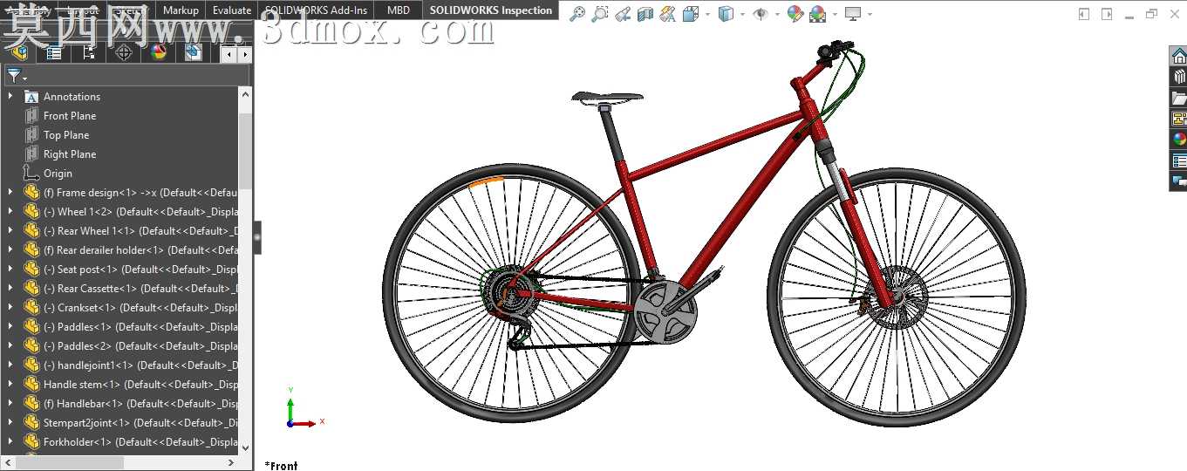Open the File Explorer folder task pane
This screenshot has width=1187, height=471.
tap(1178, 98)
